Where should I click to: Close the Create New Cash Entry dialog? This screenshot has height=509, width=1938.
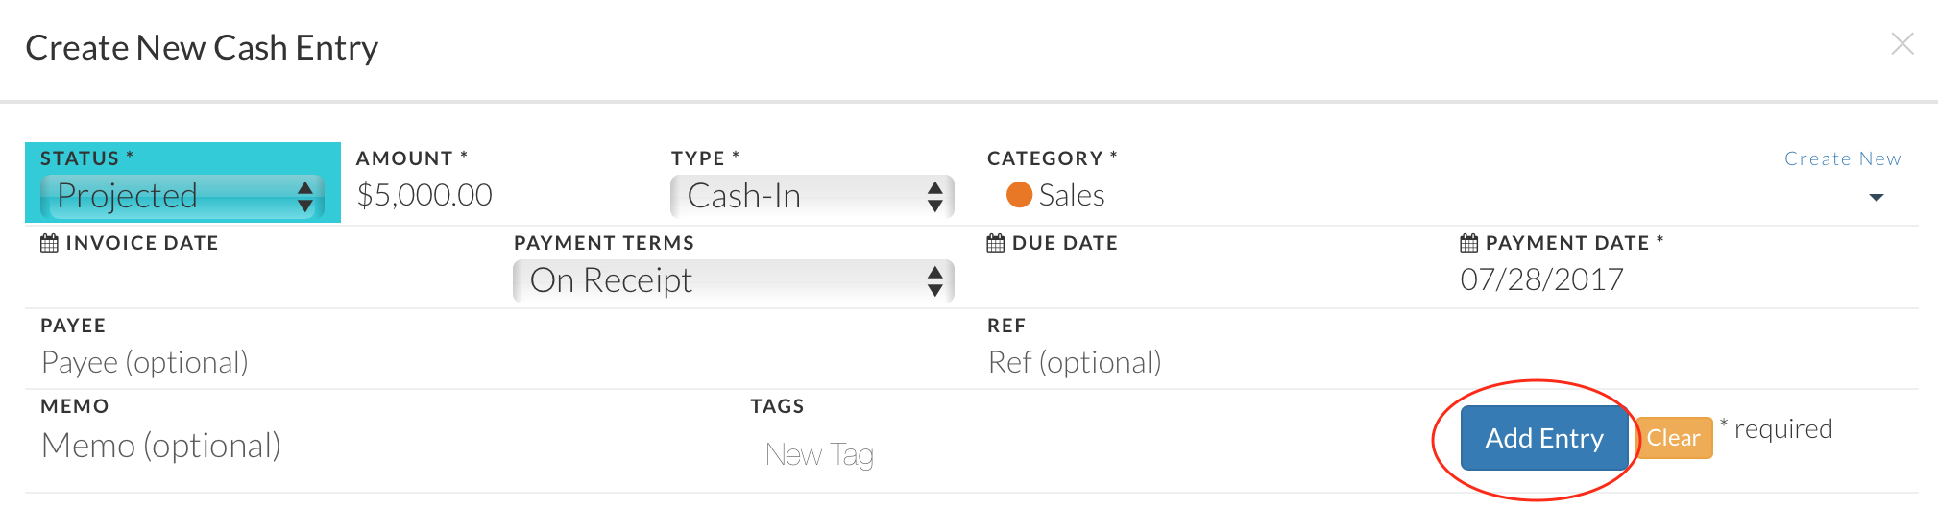coord(1902,43)
